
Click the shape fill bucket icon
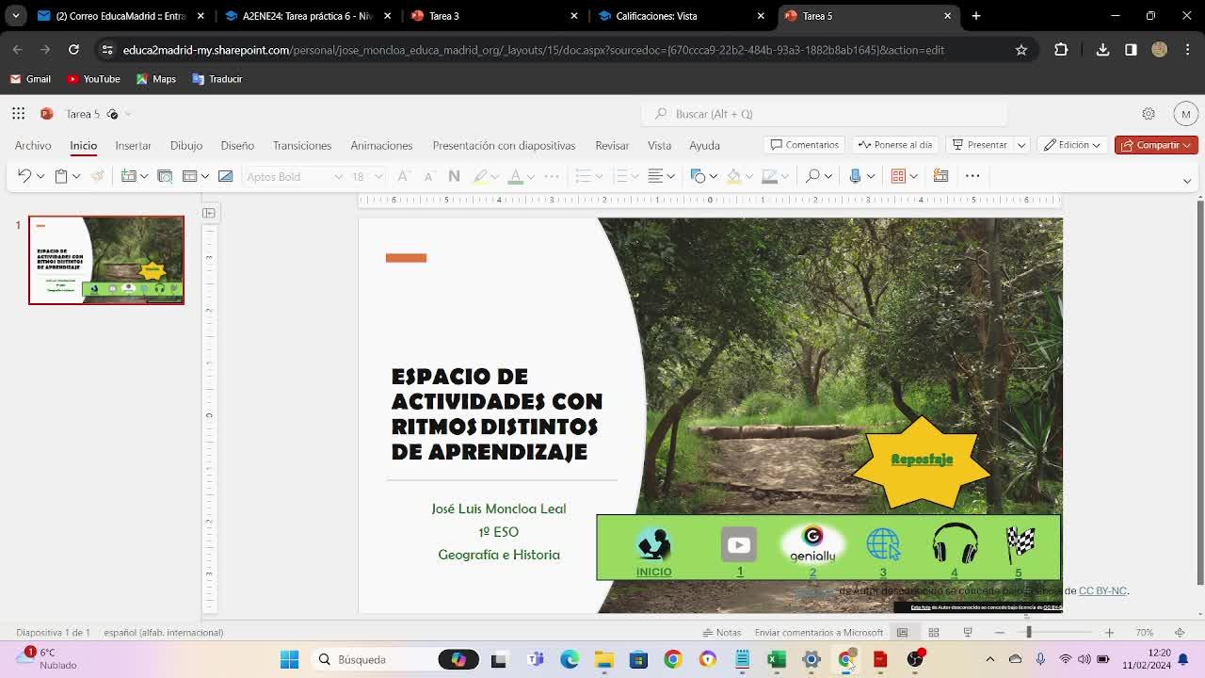[x=733, y=176]
